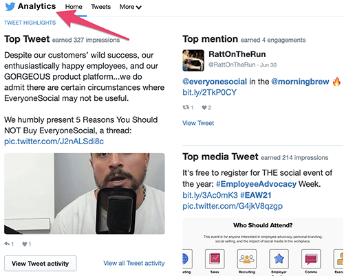Open the @morningbrew mention link
Image resolution: width=344 pixels, height=276 pixels.
point(300,82)
